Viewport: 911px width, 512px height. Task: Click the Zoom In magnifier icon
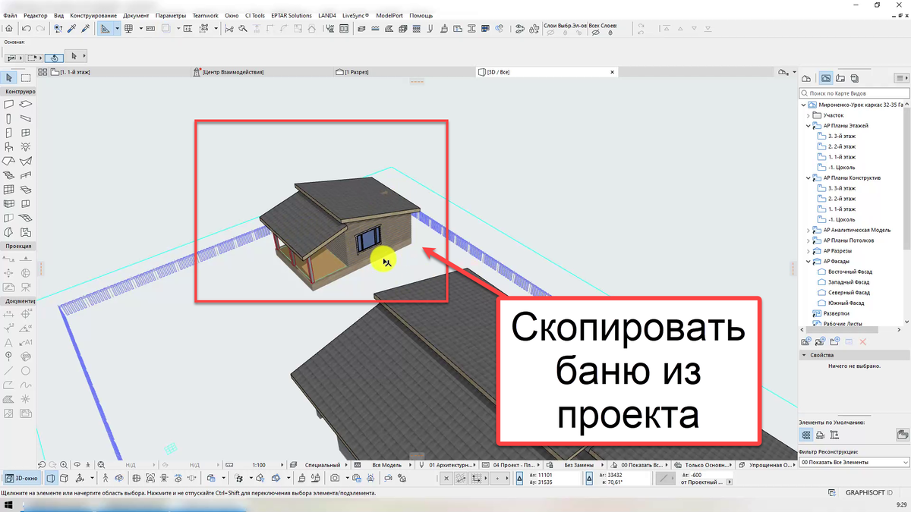(x=63, y=463)
